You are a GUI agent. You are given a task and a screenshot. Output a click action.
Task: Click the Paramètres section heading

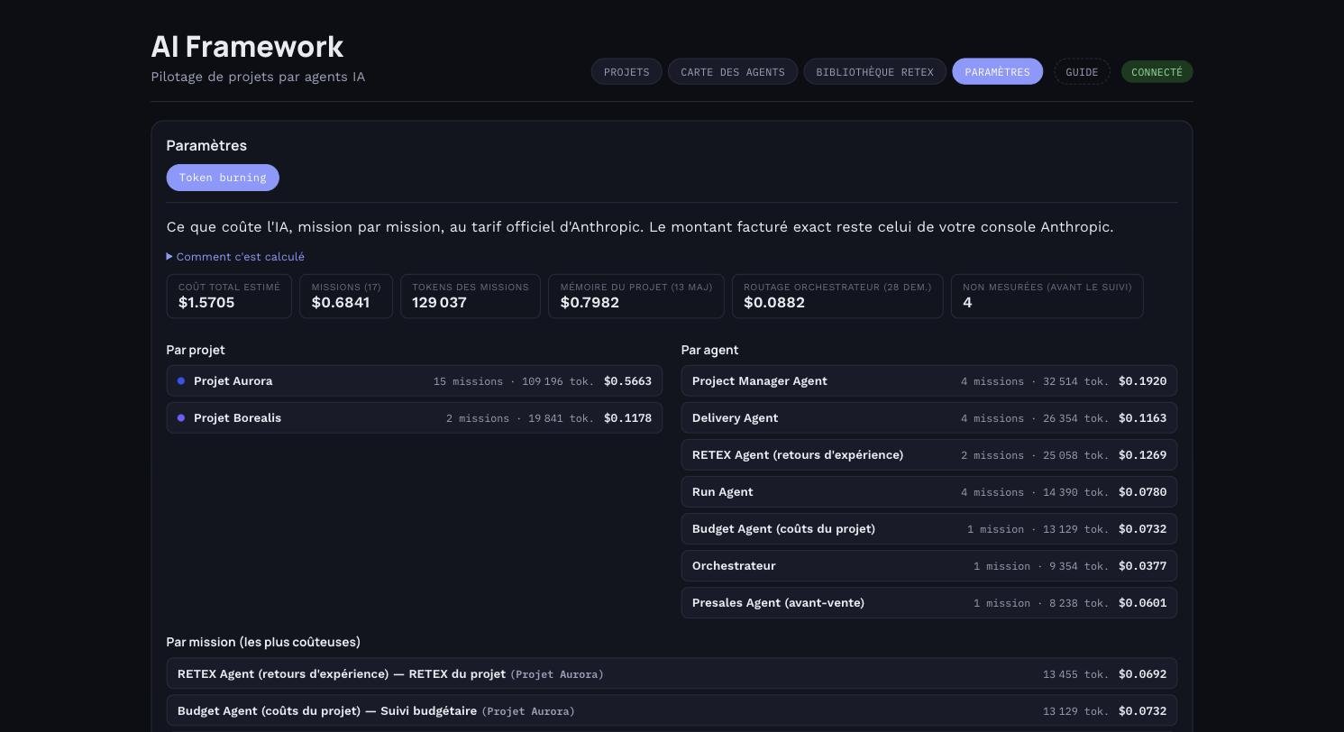pos(206,146)
